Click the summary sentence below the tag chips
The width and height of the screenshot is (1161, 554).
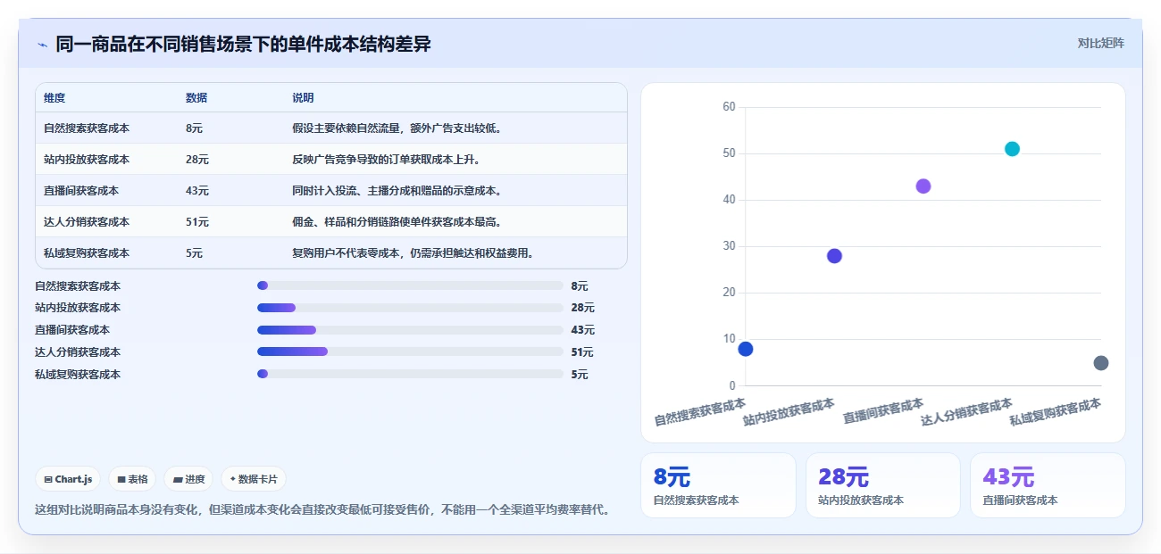324,510
